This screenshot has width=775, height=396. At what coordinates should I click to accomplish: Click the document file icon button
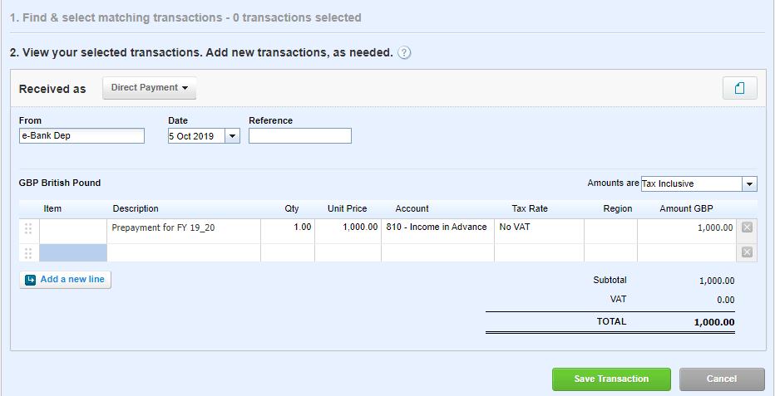pos(739,88)
